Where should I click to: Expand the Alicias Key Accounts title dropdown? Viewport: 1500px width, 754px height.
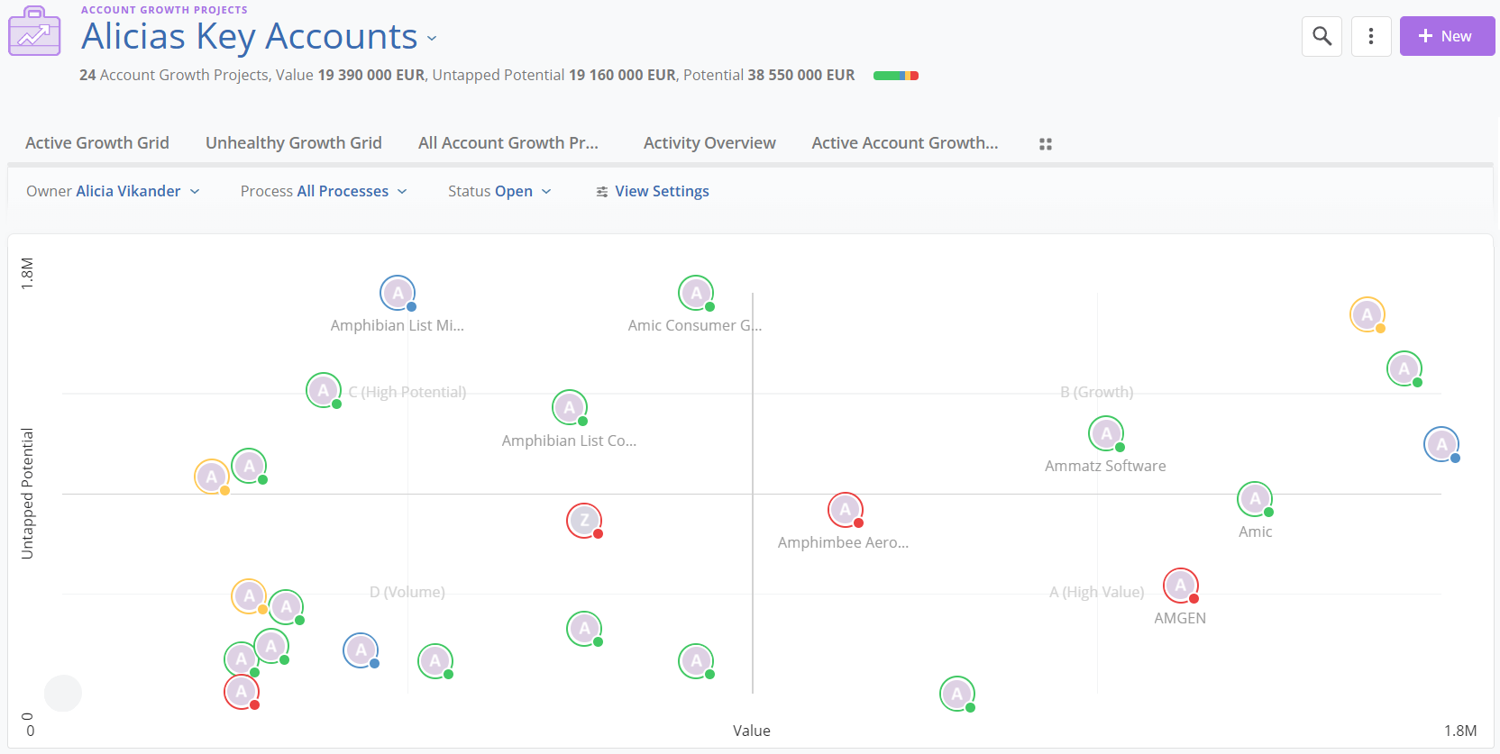click(x=432, y=39)
